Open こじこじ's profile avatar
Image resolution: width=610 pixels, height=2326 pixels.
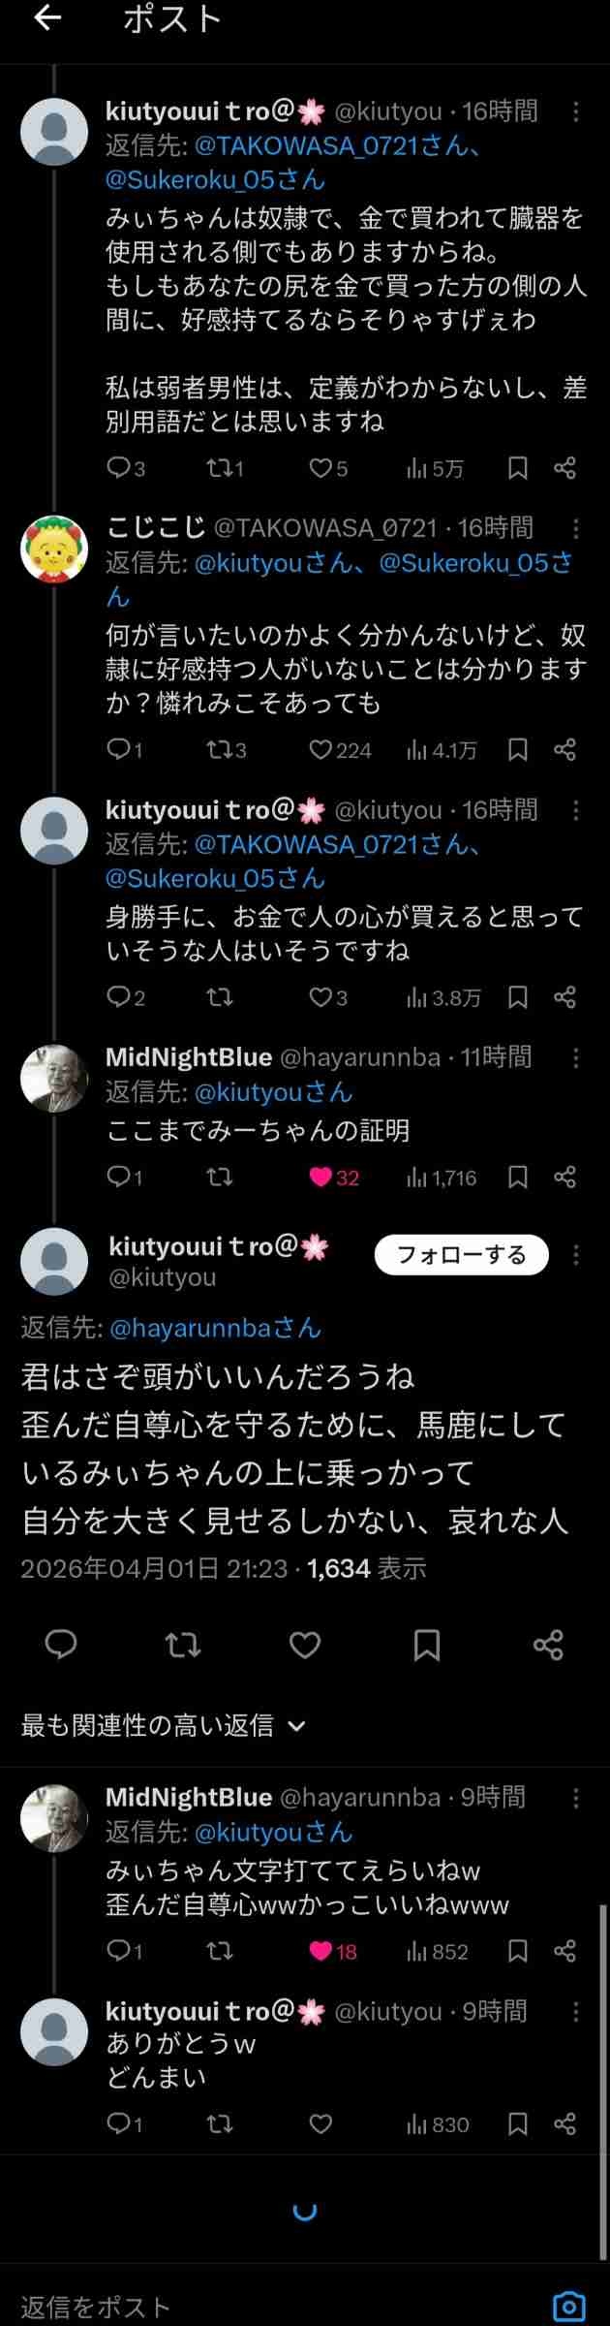click(54, 550)
